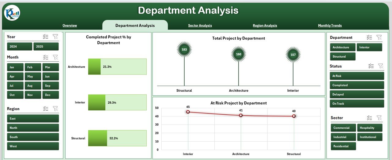The image size is (392, 160).
Task: Toggle the Completed status filter
Action: click(x=357, y=85)
